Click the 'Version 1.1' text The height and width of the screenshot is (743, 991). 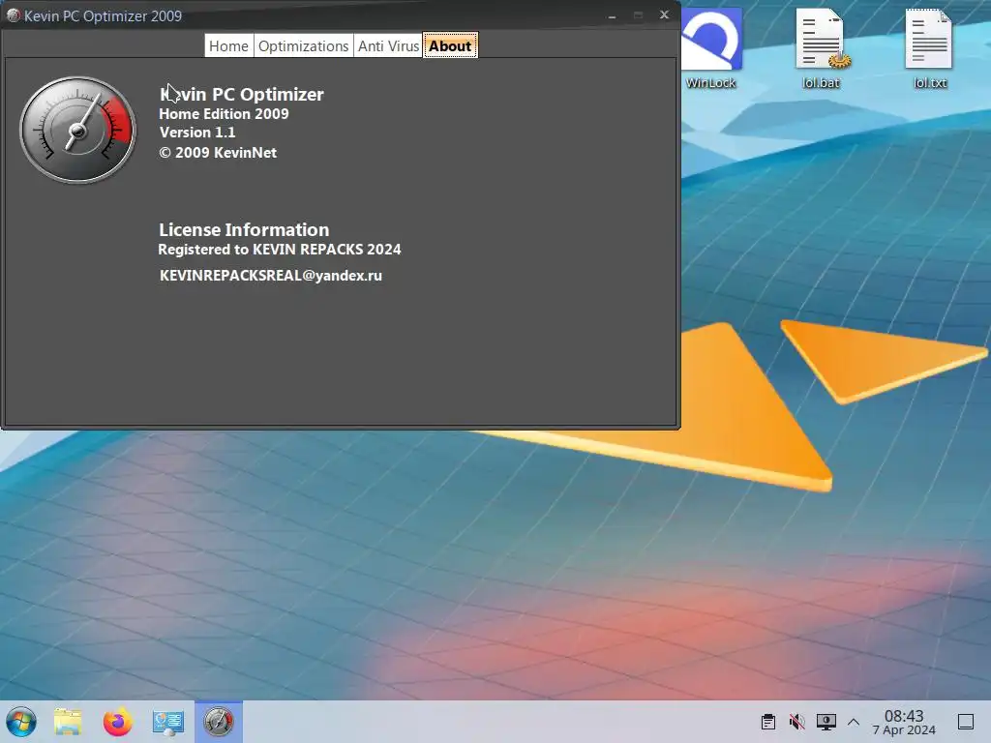197,132
